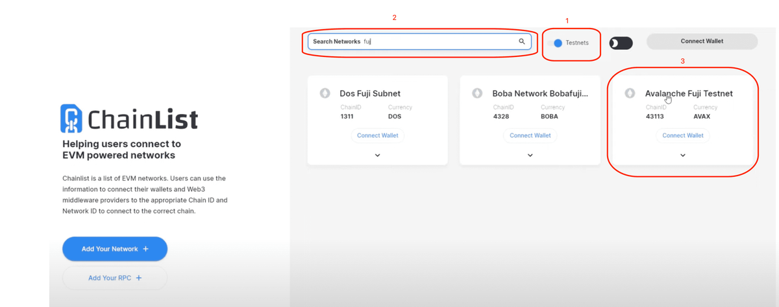Click ChainID value 4328
Image resolution: width=779 pixels, height=307 pixels.
pyautogui.click(x=501, y=117)
